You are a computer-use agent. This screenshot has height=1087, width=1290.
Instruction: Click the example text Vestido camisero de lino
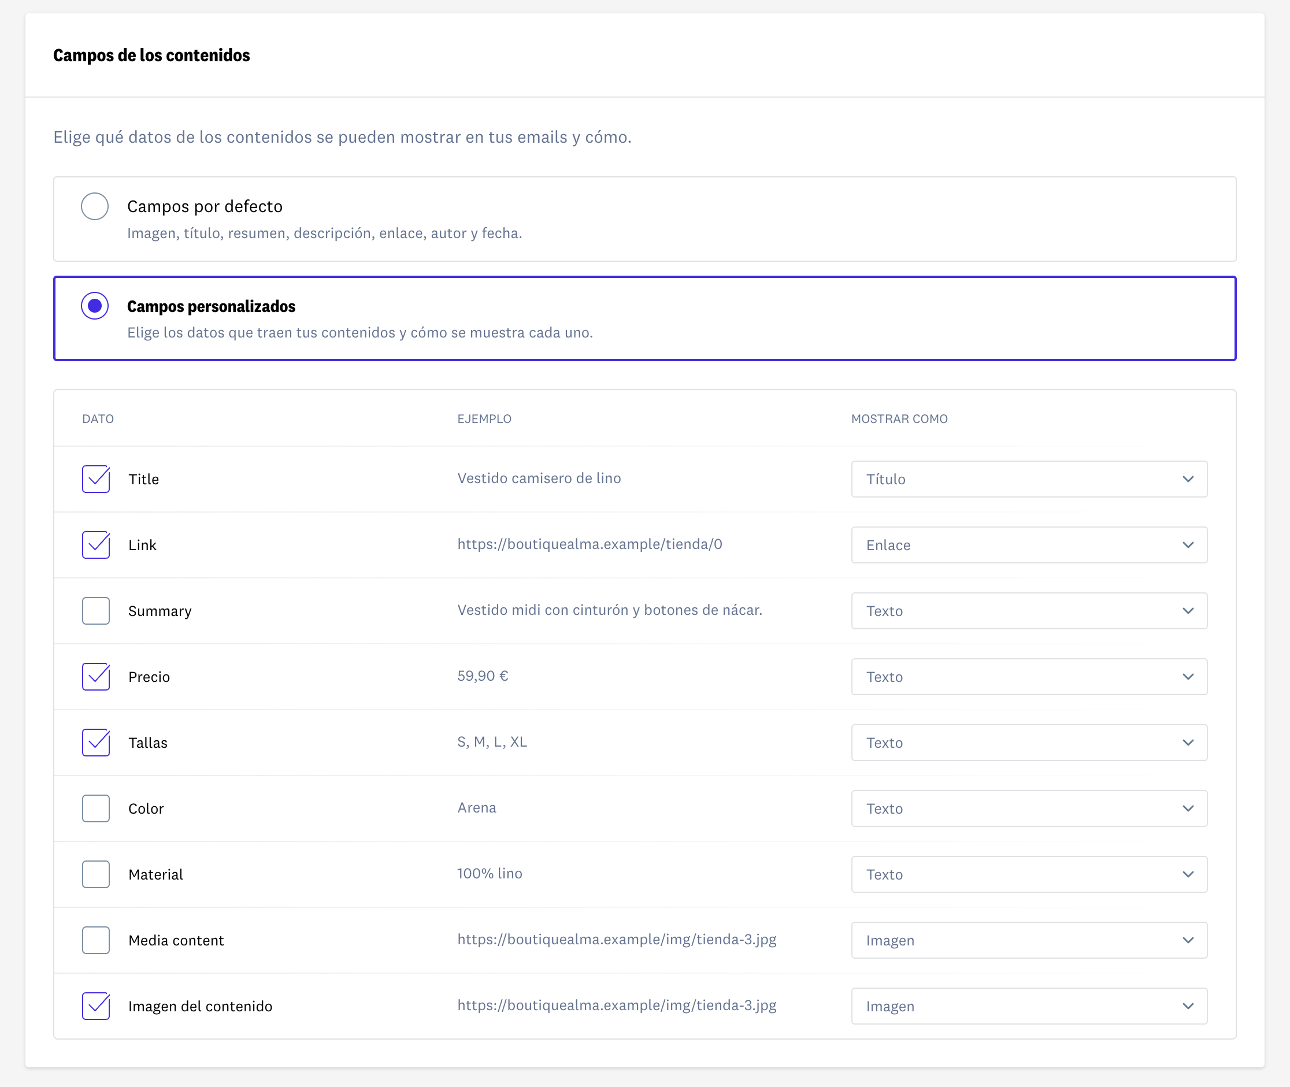(x=539, y=478)
